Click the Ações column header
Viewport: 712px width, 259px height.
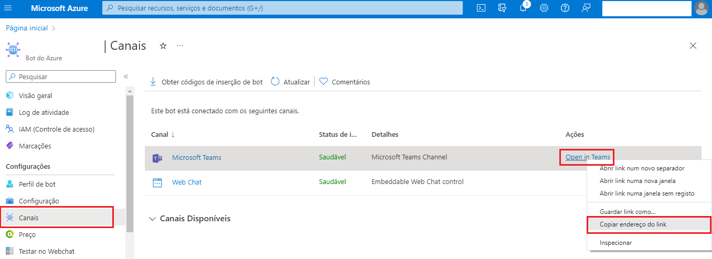tap(575, 134)
